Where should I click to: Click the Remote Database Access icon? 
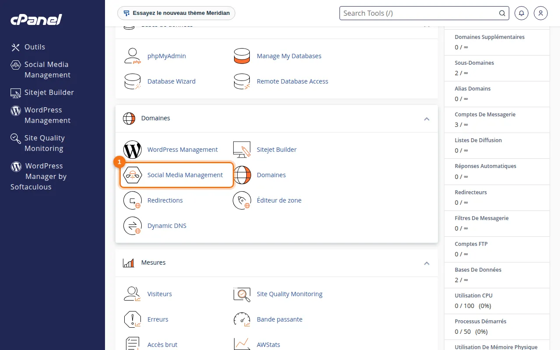(x=241, y=81)
